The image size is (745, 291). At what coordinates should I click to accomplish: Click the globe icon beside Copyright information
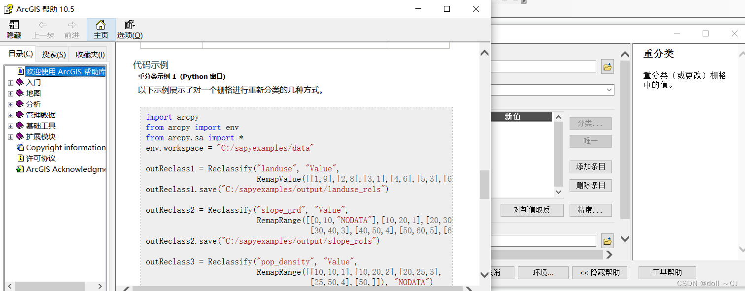point(20,147)
